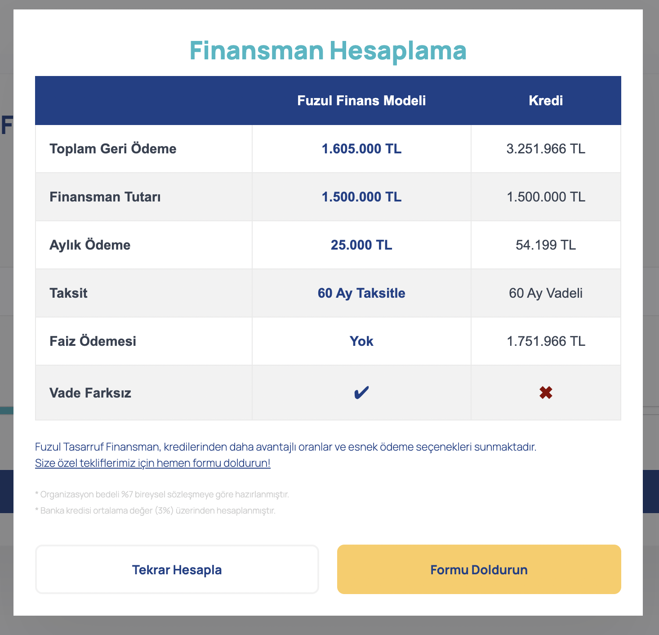
Task: Select the 1.605.000 TL total repayment value
Action: pos(361,149)
